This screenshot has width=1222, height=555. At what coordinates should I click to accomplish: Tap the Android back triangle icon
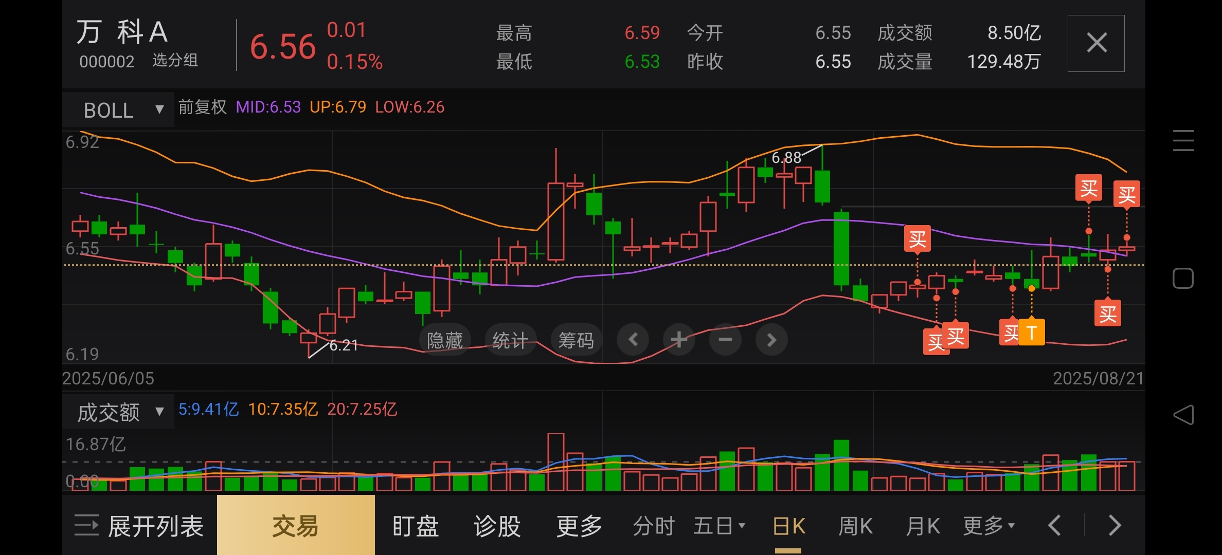[x=1183, y=414]
